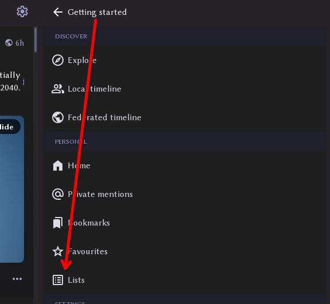Click the blue media thumbnail
The height and width of the screenshot is (304, 330).
[12, 189]
